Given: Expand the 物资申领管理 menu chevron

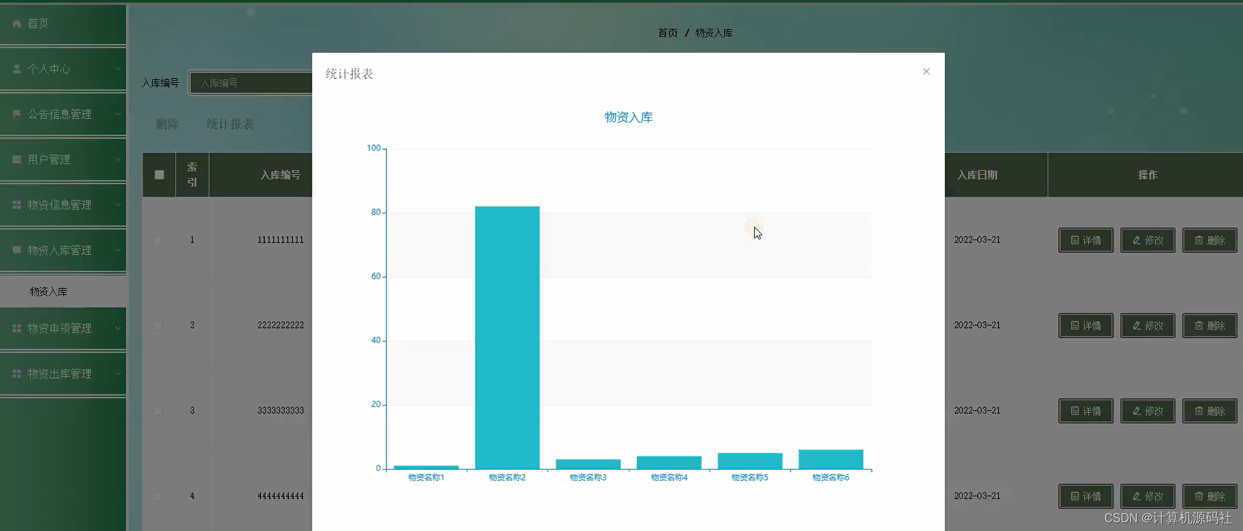Looking at the screenshot, I should (118, 328).
